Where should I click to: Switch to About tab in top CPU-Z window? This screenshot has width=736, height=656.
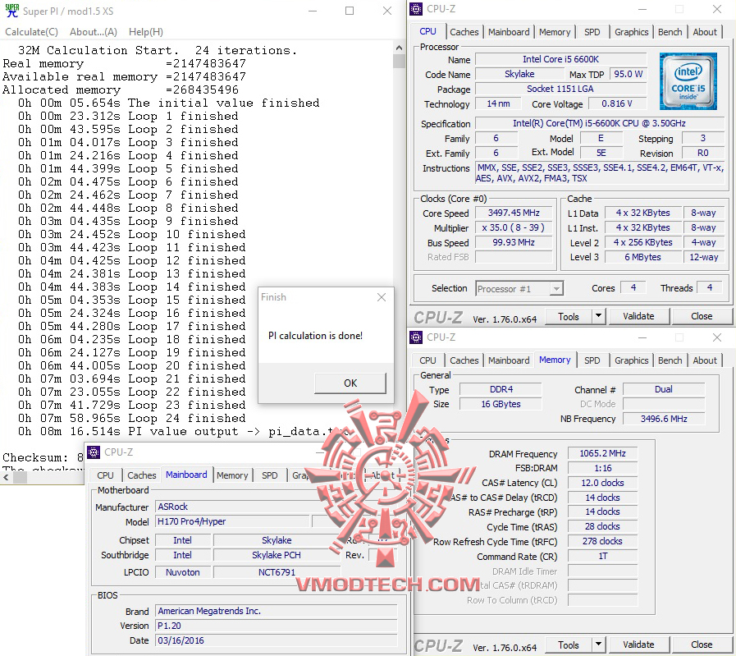[705, 32]
